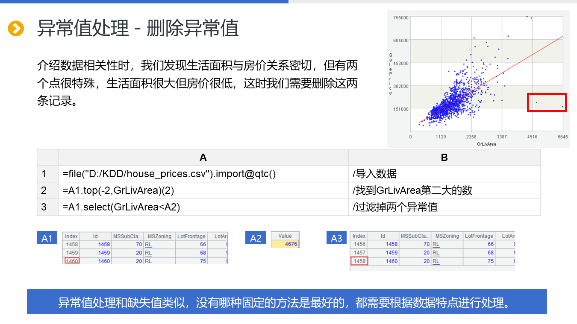Image resolution: width=577 pixels, height=324 pixels.
Task: Select the A1.select(GrLivArea<A2) formula cell
Action: (x=203, y=207)
